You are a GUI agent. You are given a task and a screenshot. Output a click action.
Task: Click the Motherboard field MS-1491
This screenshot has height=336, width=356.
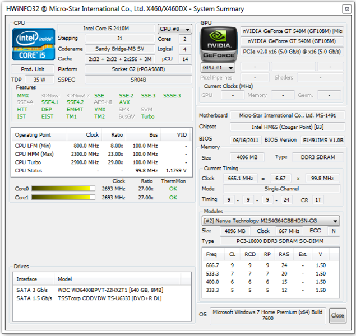pyautogui.click(x=288, y=115)
